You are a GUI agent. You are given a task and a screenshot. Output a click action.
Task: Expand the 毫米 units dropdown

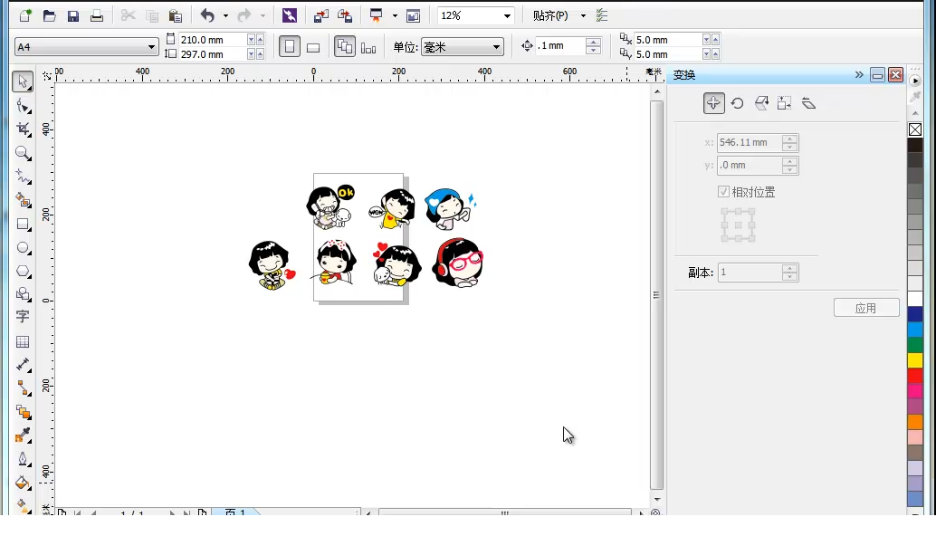click(462, 46)
